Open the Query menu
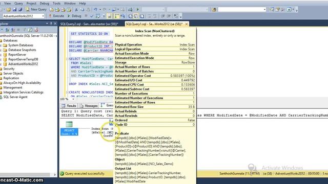Viewport: 328px width, 184px height. coord(18,4)
